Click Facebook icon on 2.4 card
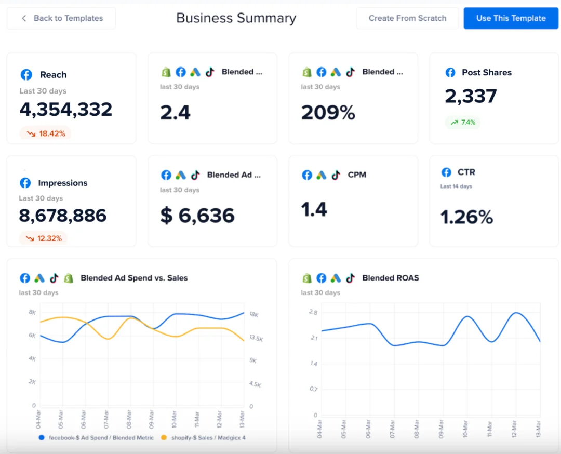 click(x=181, y=72)
